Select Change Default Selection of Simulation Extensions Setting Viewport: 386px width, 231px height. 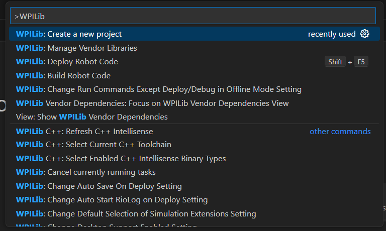(136, 214)
